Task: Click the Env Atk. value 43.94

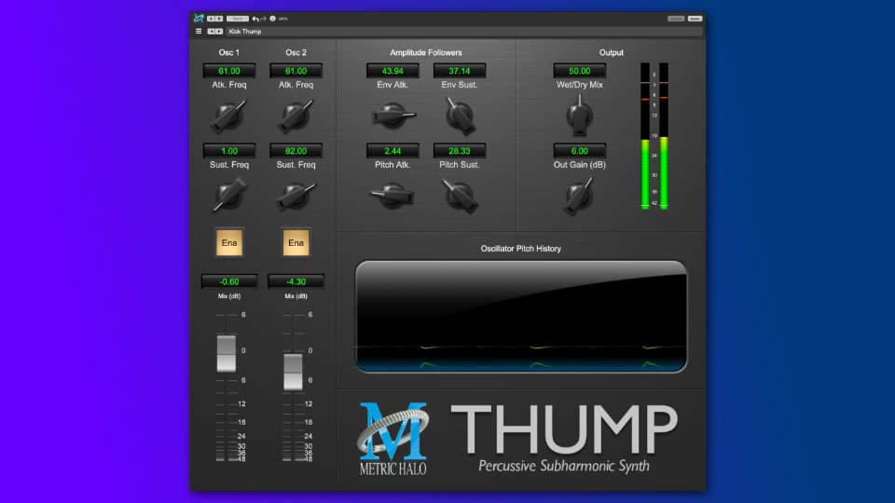Action: coord(392,71)
